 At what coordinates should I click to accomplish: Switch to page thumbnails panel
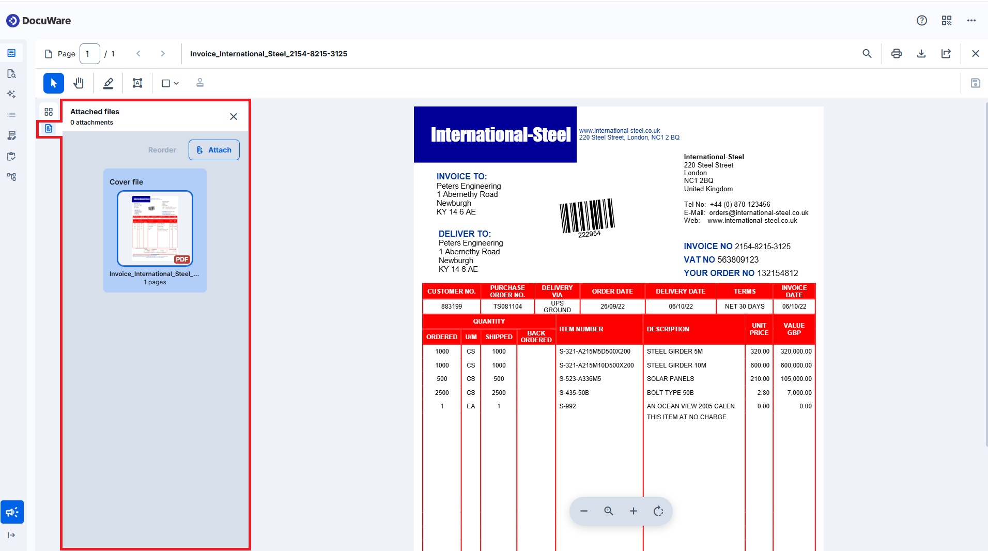(x=49, y=112)
